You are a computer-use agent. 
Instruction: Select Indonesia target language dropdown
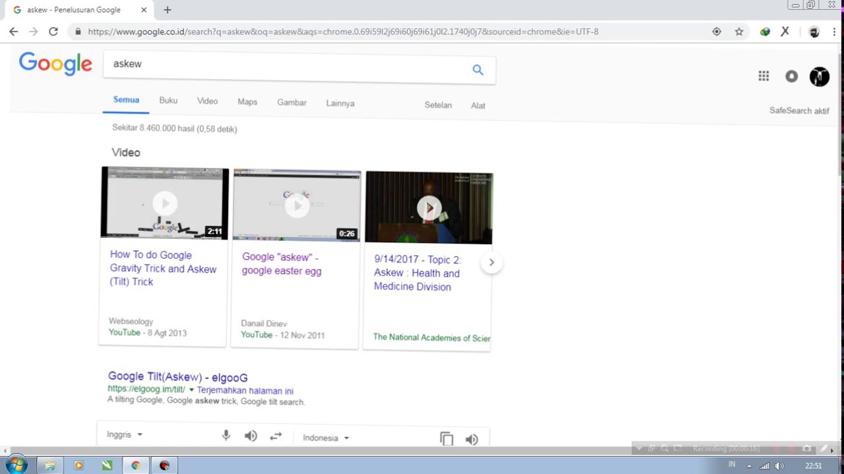click(x=326, y=438)
